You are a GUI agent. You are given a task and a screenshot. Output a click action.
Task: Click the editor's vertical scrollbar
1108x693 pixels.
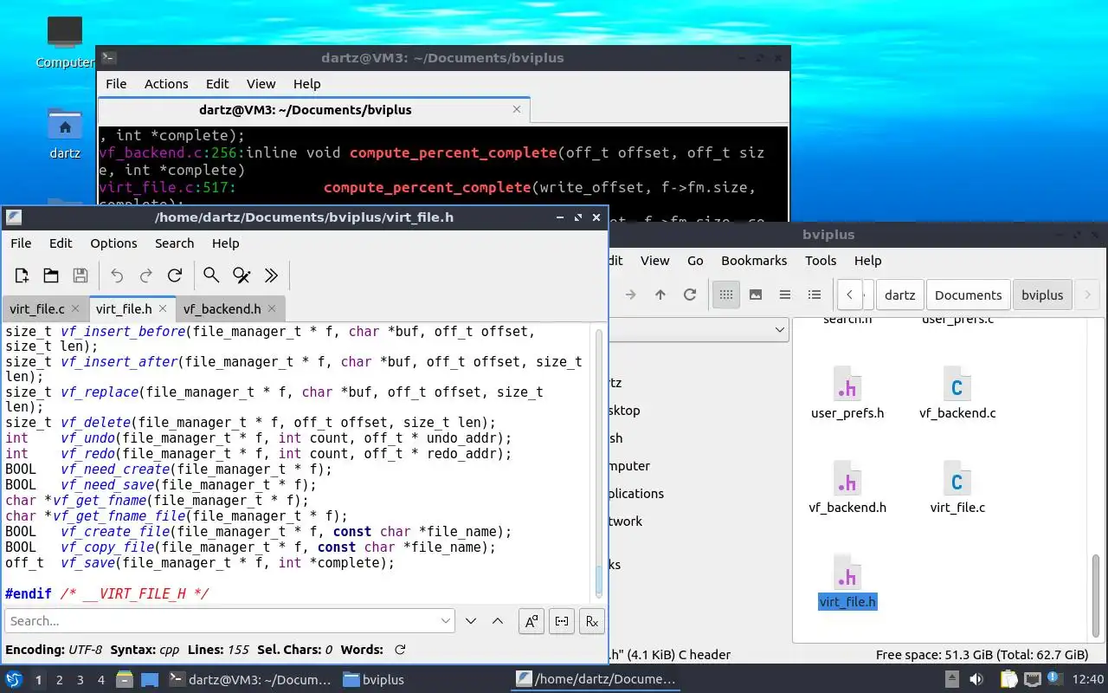point(598,462)
